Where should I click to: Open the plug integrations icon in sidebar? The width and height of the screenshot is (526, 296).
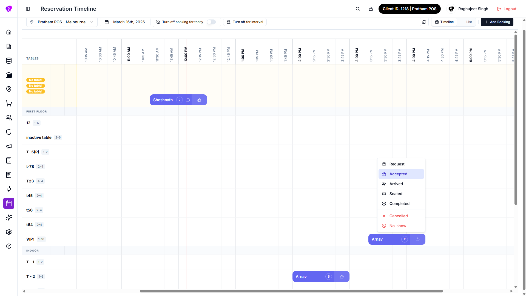(9, 189)
